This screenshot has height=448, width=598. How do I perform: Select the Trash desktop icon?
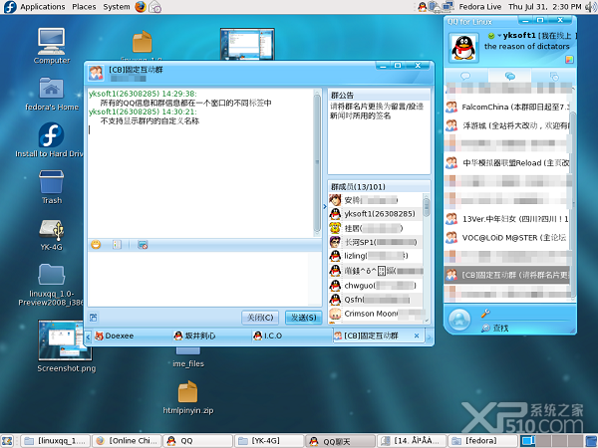point(52,187)
